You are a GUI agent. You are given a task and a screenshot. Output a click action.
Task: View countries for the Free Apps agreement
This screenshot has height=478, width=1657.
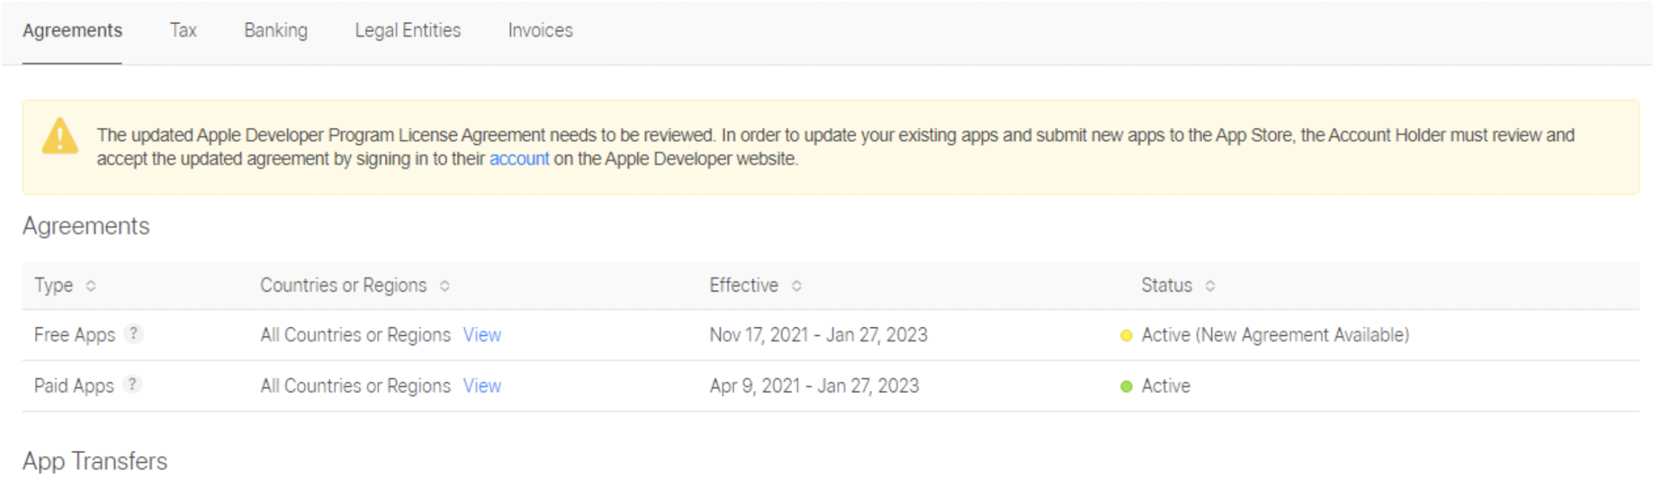(482, 335)
